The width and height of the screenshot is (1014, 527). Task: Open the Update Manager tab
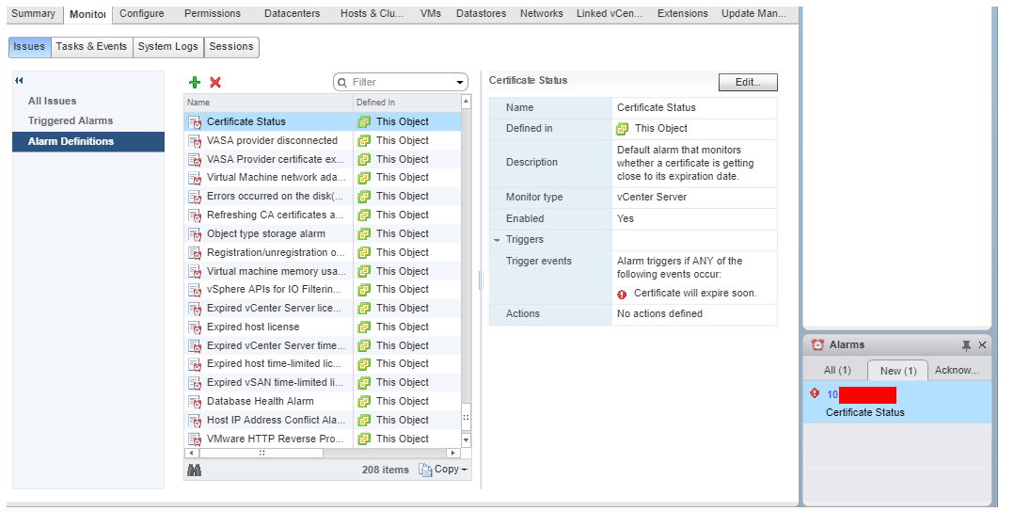tap(753, 13)
